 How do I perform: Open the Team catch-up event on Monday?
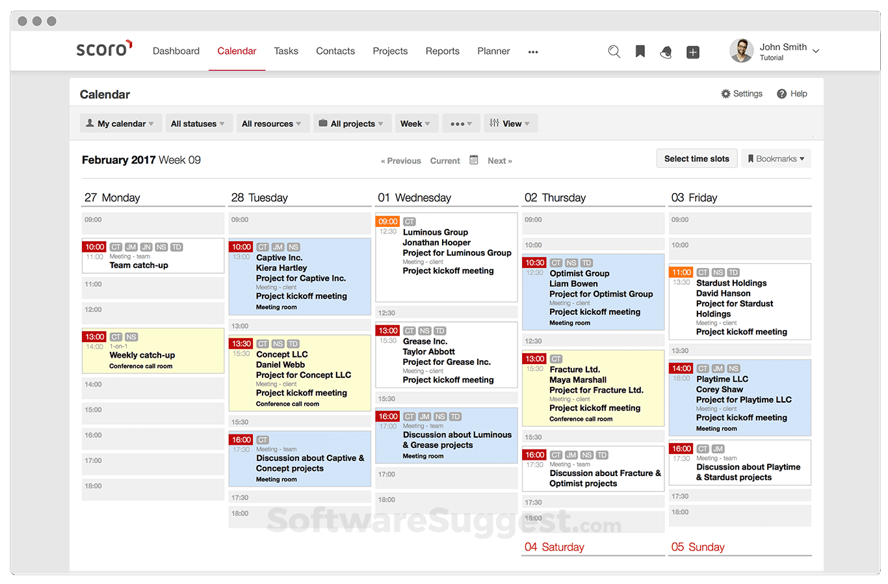(x=152, y=256)
